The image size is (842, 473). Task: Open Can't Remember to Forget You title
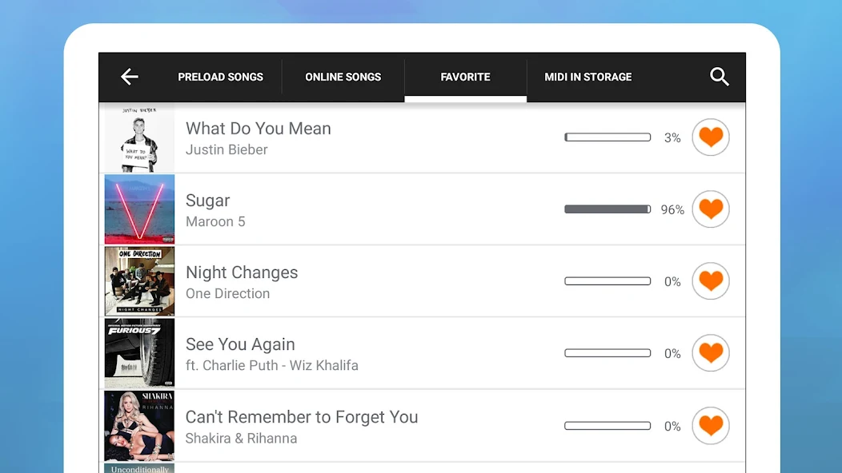click(302, 417)
